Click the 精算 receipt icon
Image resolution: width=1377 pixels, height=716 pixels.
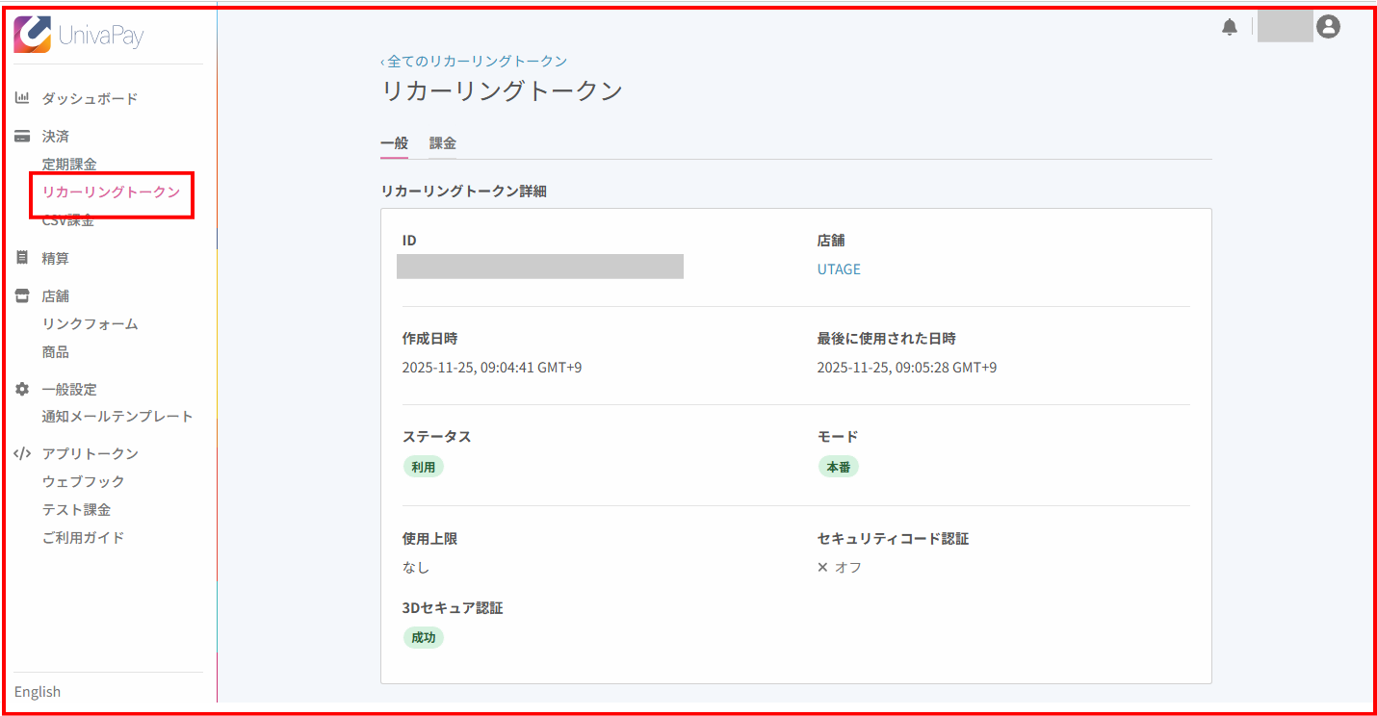(22, 258)
